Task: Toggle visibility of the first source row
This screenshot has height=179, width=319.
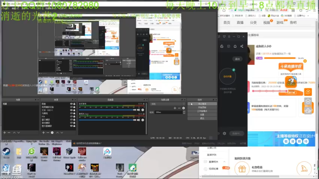Action: (71, 104)
